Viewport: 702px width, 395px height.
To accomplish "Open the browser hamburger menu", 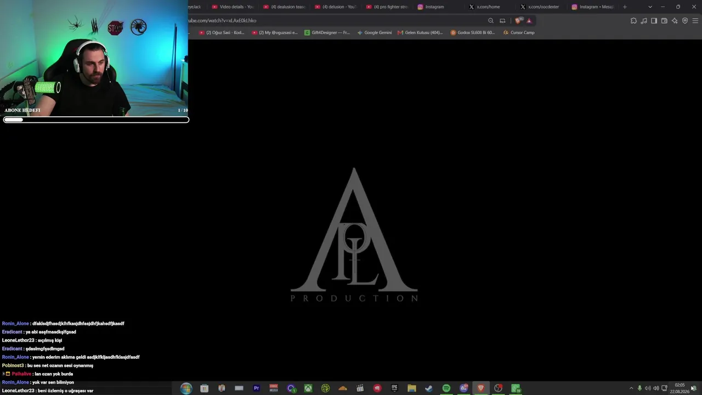I will click(695, 21).
